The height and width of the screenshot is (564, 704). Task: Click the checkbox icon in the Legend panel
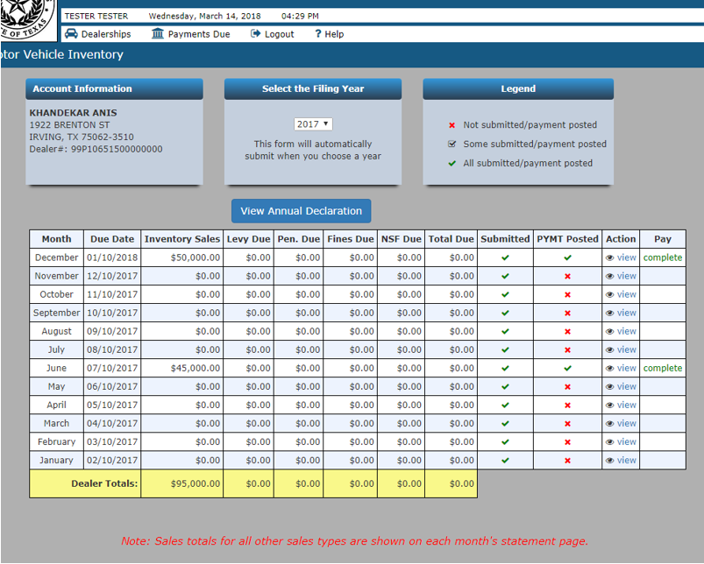[x=452, y=145]
